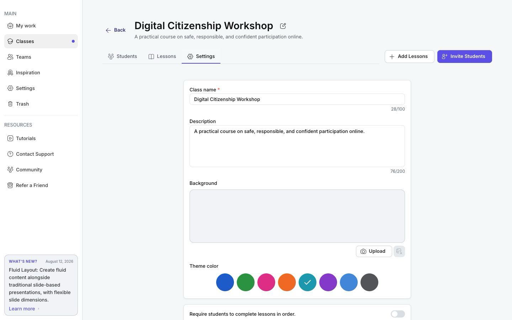512x320 pixels.
Task: Click the Back link text
Action: coord(120,30)
